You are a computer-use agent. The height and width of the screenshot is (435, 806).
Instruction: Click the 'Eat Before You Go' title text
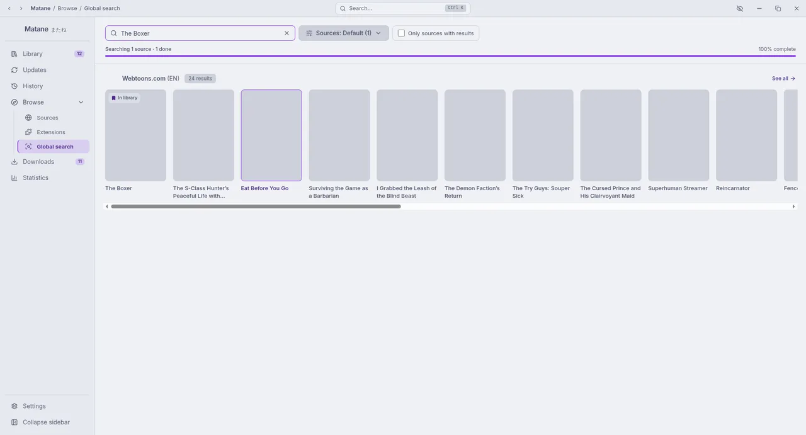264,188
